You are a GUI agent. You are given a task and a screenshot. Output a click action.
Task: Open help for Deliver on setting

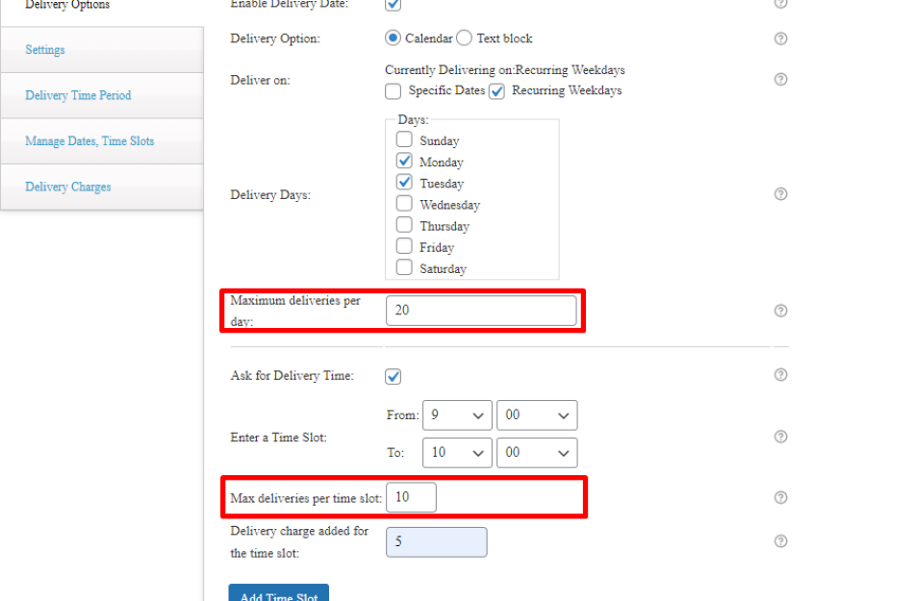[x=781, y=80]
